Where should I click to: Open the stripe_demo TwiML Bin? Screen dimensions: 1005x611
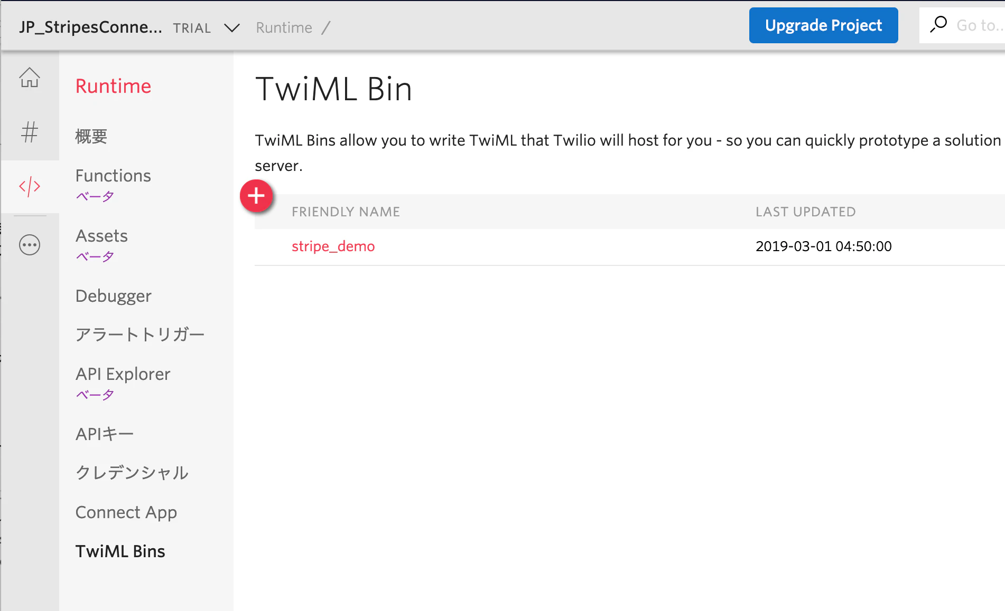point(333,246)
